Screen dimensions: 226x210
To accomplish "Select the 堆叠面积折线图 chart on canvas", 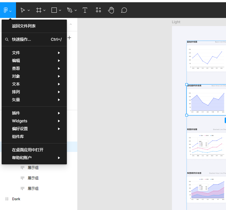I will click(x=206, y=187).
